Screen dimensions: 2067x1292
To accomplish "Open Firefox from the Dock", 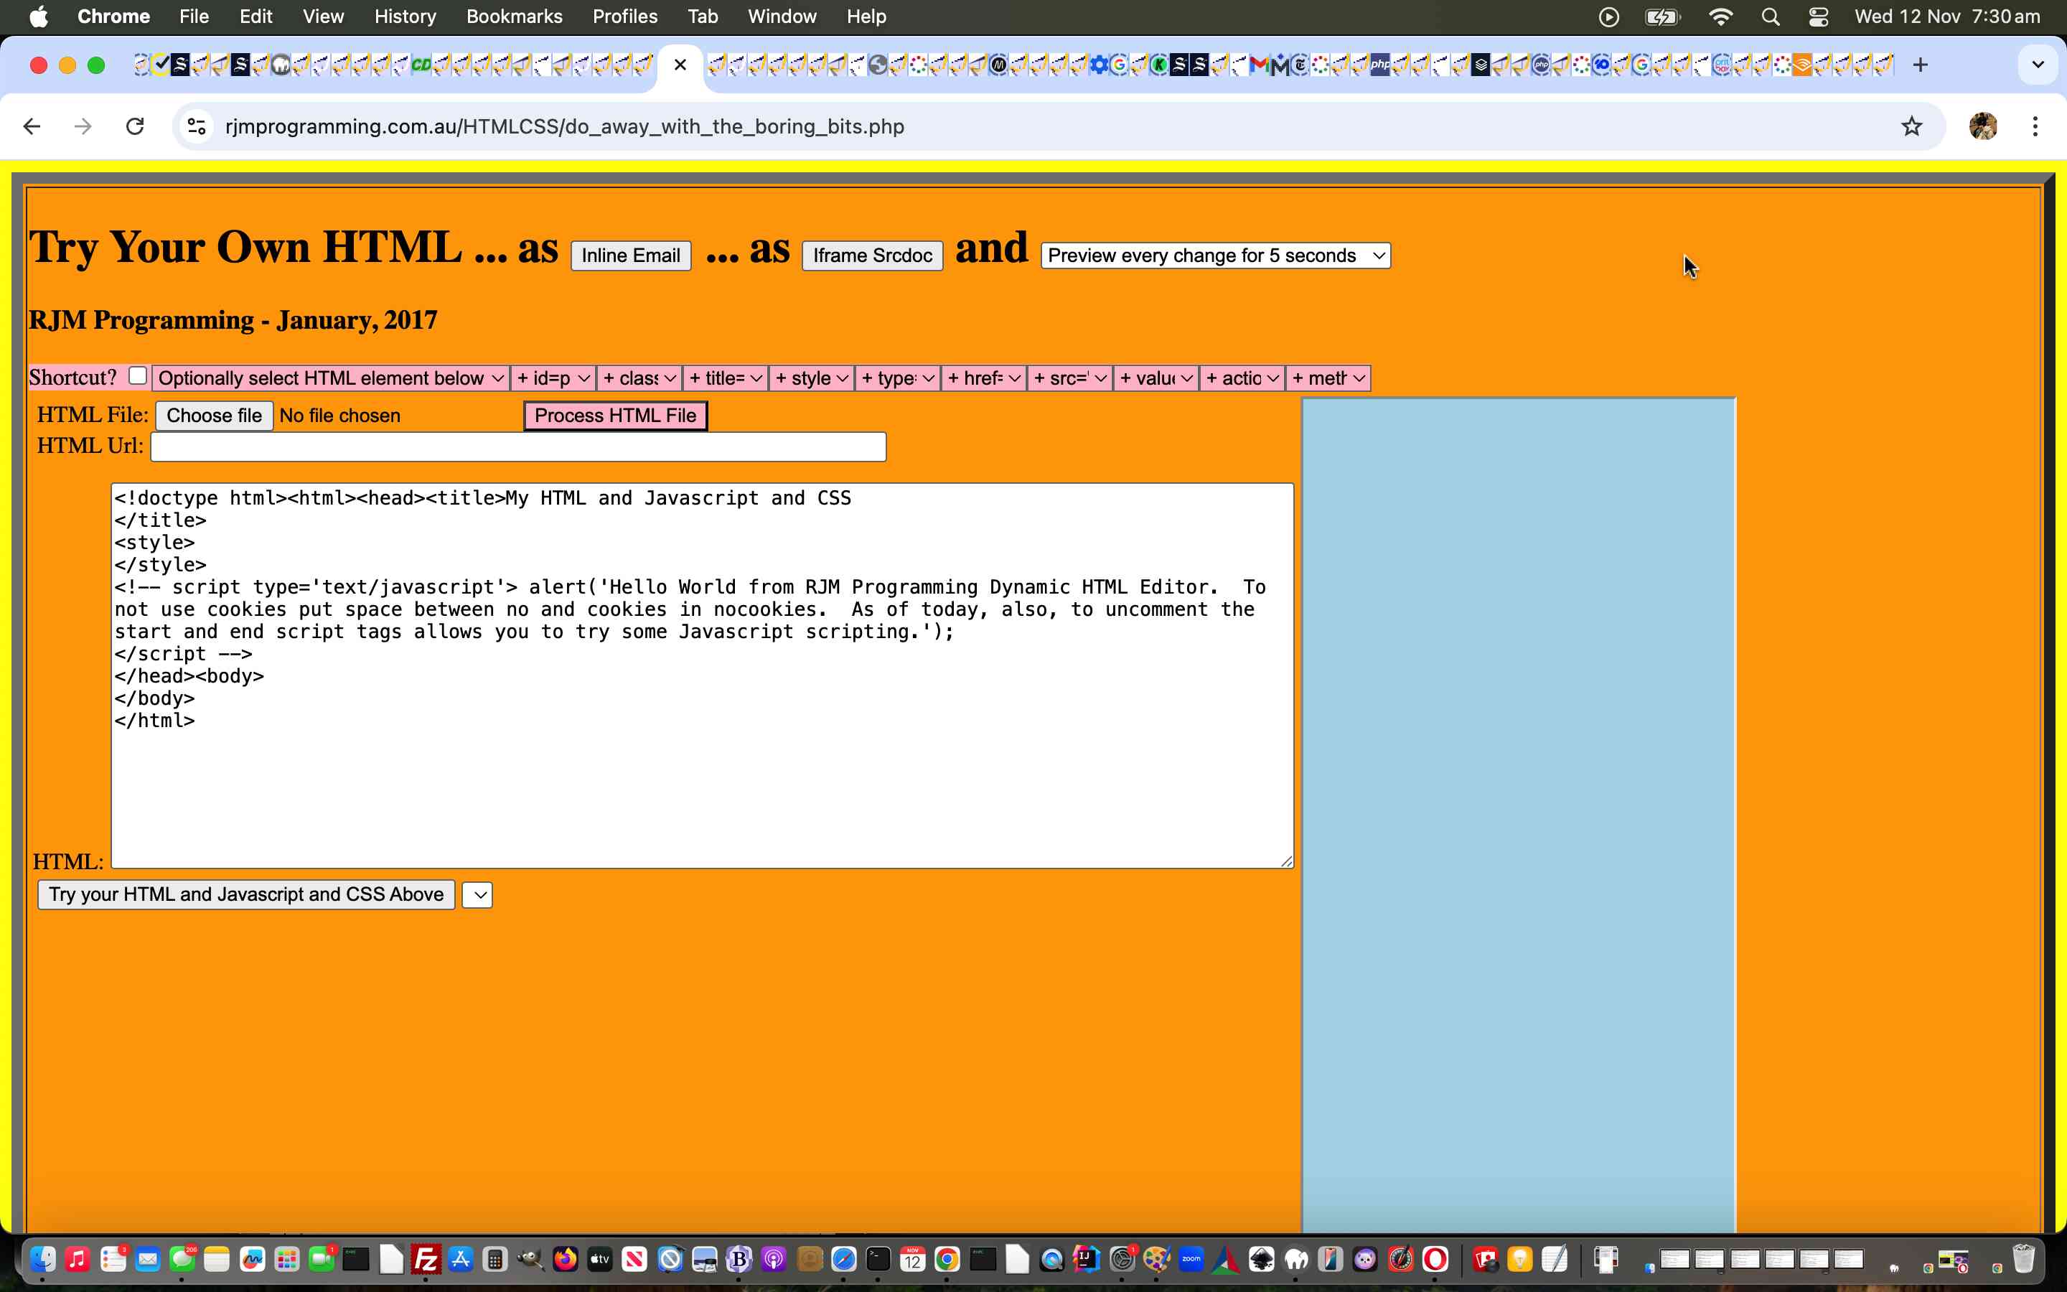I will click(566, 1259).
